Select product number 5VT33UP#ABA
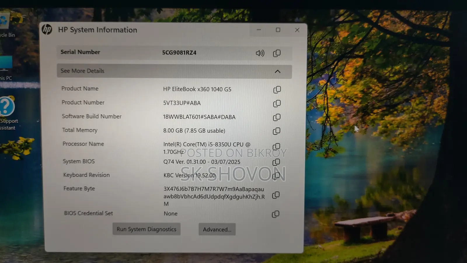The width and height of the screenshot is (467, 263). pyautogui.click(x=182, y=103)
